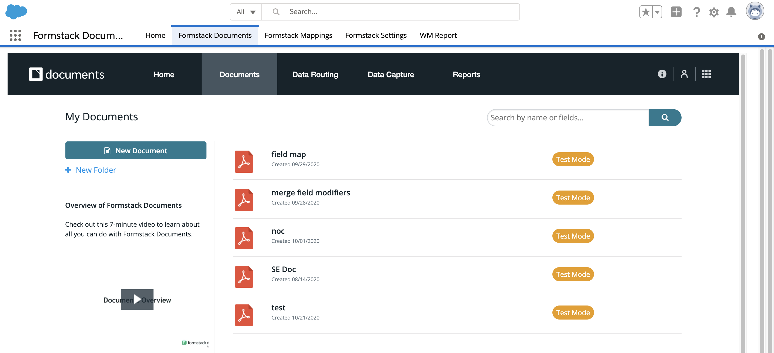774x353 pixels.
Task: Focus the Search by name or fields box
Action: pos(567,118)
